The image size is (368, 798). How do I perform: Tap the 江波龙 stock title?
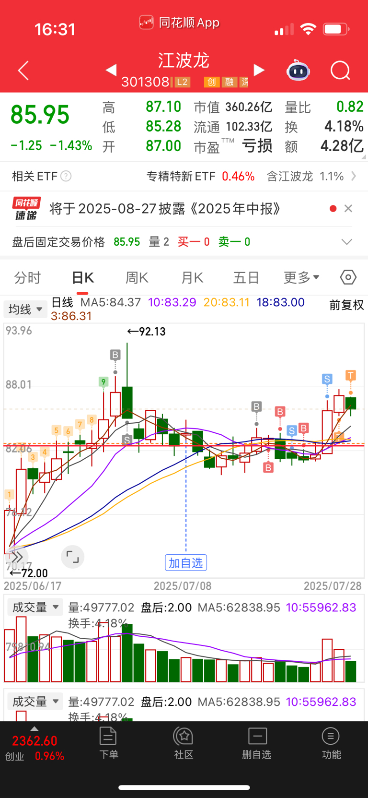pos(184,60)
